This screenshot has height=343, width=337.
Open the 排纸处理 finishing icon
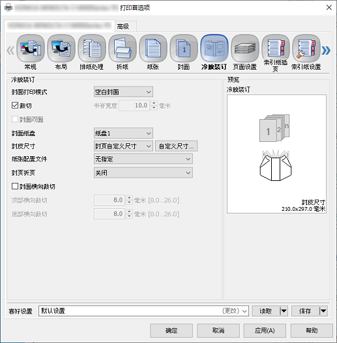(92, 52)
